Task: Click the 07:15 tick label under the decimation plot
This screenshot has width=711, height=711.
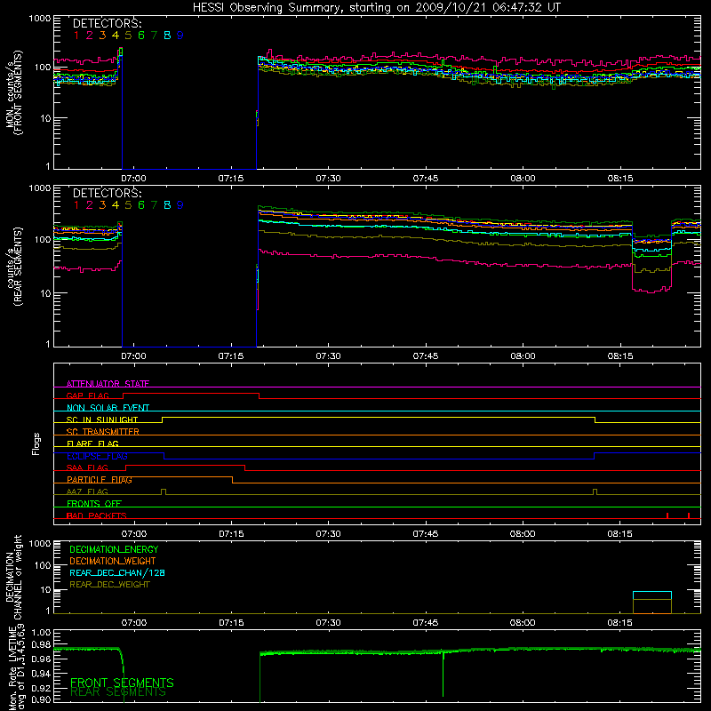Action: (231, 623)
